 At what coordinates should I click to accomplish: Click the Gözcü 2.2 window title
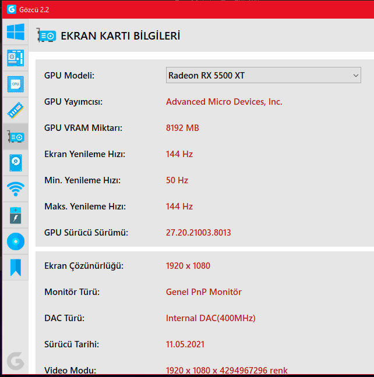(x=34, y=10)
